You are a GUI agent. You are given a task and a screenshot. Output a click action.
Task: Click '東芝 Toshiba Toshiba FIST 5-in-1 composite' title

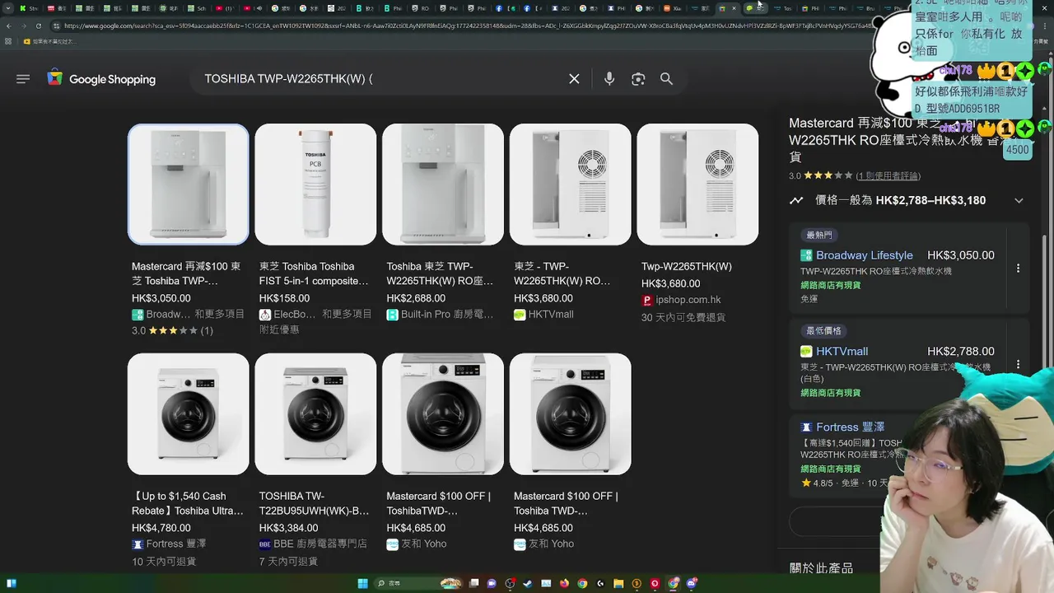pyautogui.click(x=314, y=273)
